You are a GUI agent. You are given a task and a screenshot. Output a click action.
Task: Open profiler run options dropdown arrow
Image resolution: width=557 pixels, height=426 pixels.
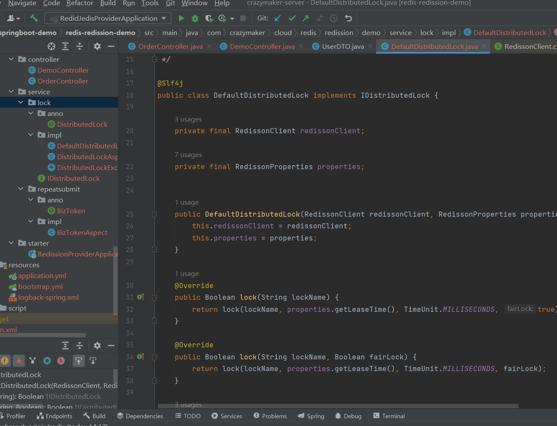coord(232,19)
